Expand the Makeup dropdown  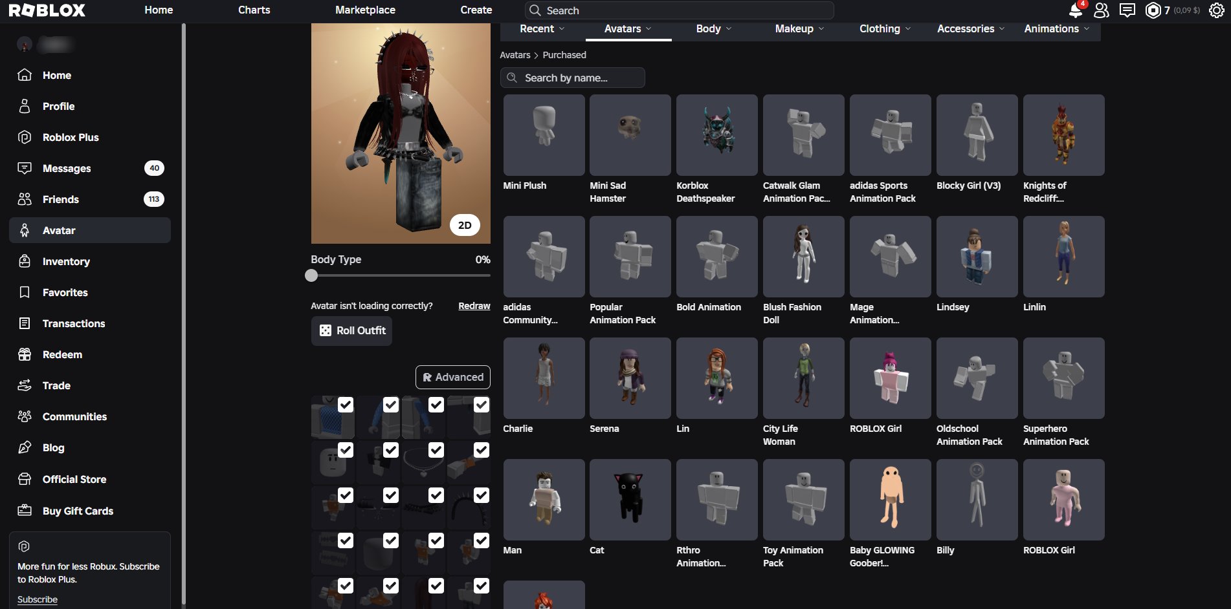(x=800, y=28)
